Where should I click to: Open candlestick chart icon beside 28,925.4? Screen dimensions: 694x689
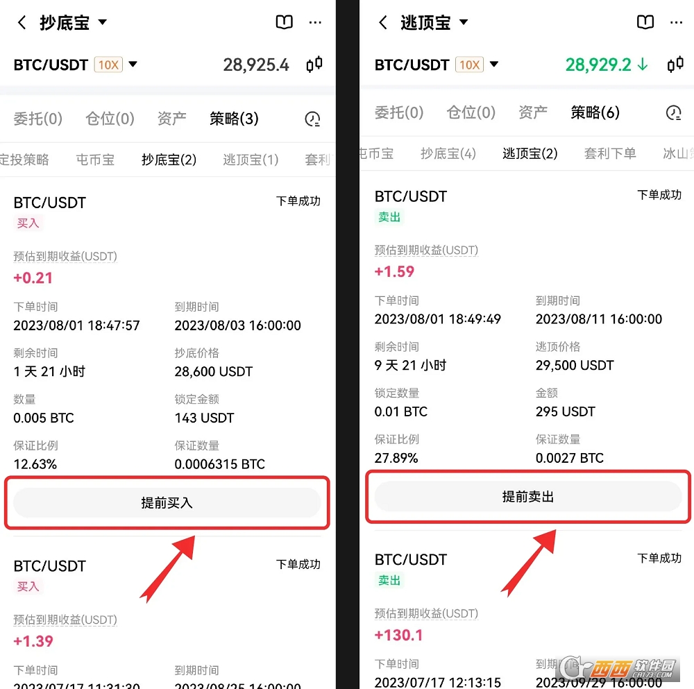pos(314,65)
